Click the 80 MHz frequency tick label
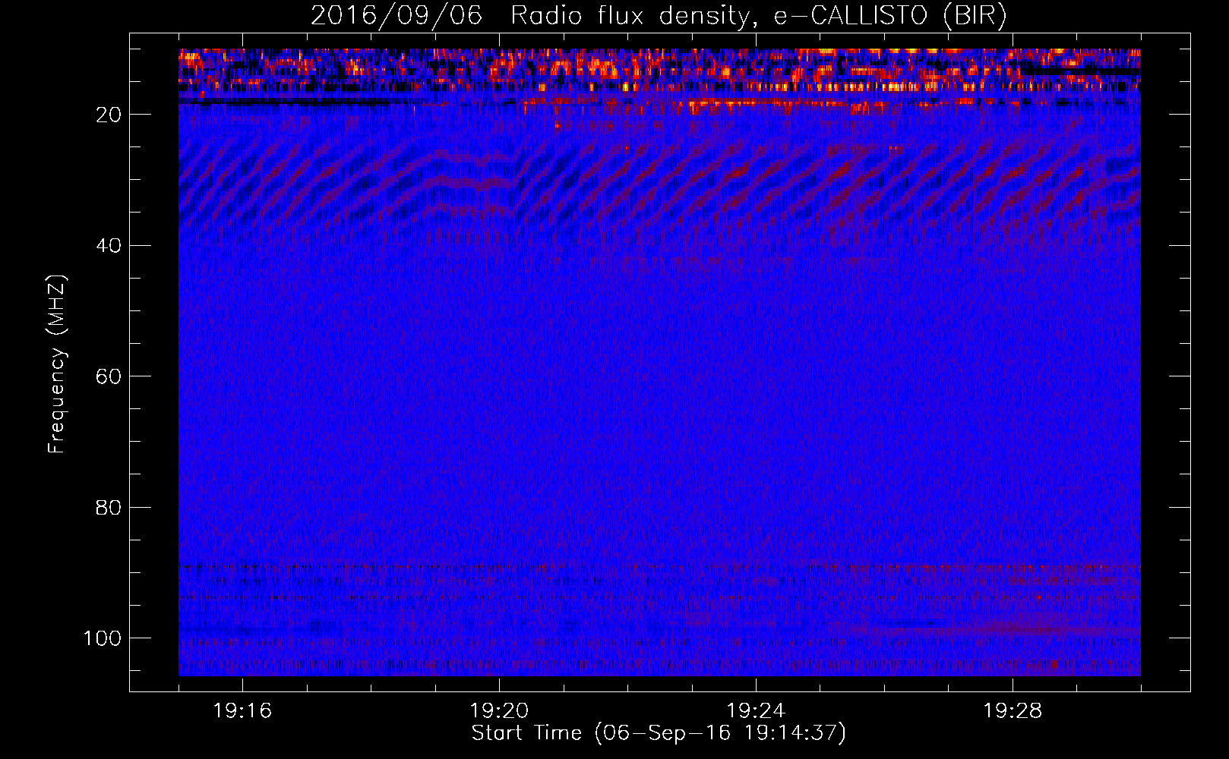 tap(109, 508)
